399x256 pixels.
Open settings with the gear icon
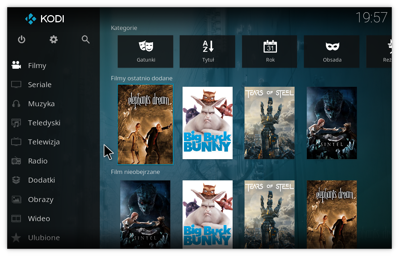pos(53,40)
